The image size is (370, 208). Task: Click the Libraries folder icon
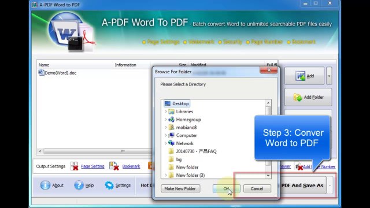pos(171,112)
